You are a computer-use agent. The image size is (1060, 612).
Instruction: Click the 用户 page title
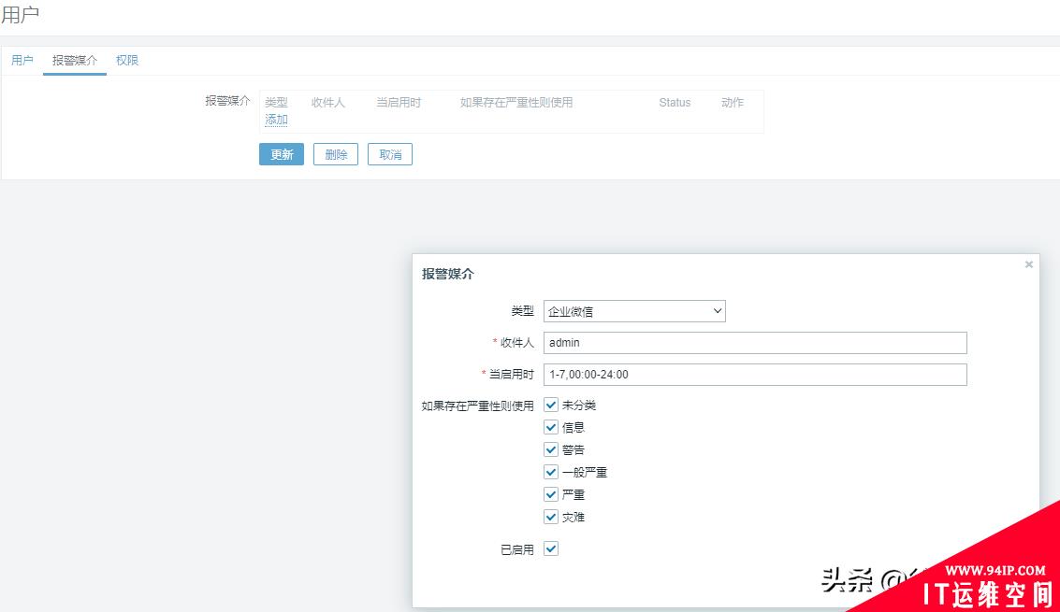pos(20,14)
